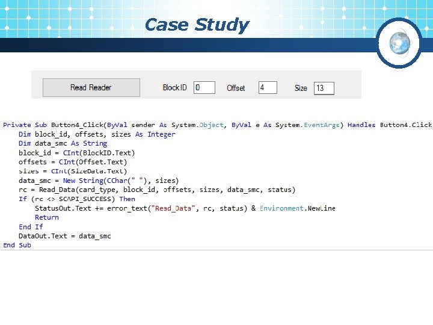The image size is (433, 325).
Task: Click 'data_smc = New String' code line
Action: [x=99, y=181]
